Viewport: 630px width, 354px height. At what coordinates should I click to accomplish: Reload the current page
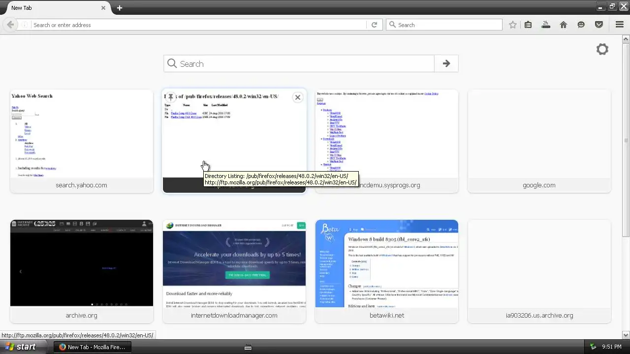click(374, 25)
